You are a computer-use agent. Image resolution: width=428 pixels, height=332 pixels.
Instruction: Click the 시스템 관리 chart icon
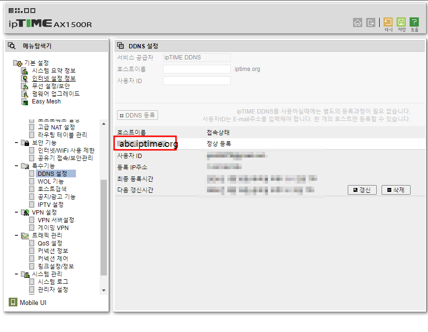[x=25, y=274]
